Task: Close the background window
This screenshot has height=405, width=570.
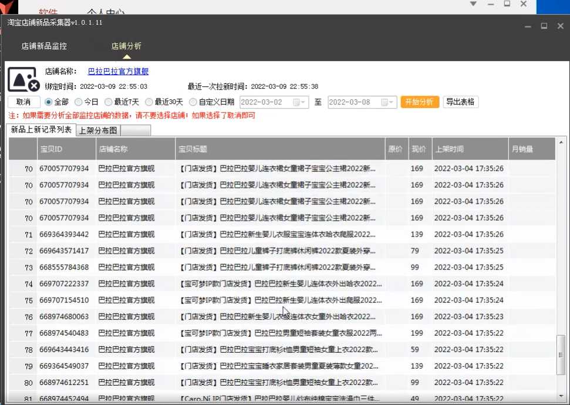Action: click(x=524, y=4)
